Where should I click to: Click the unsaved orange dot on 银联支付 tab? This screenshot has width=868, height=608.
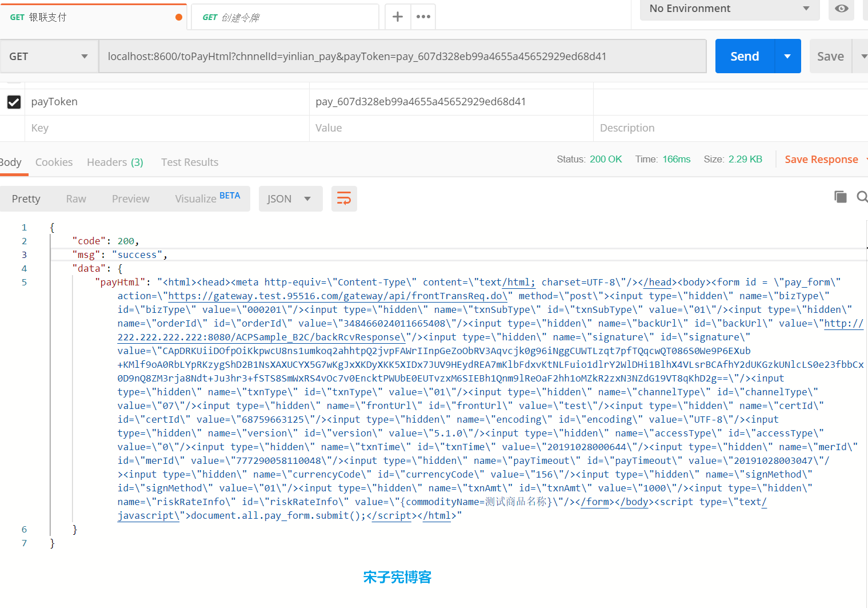(x=179, y=17)
